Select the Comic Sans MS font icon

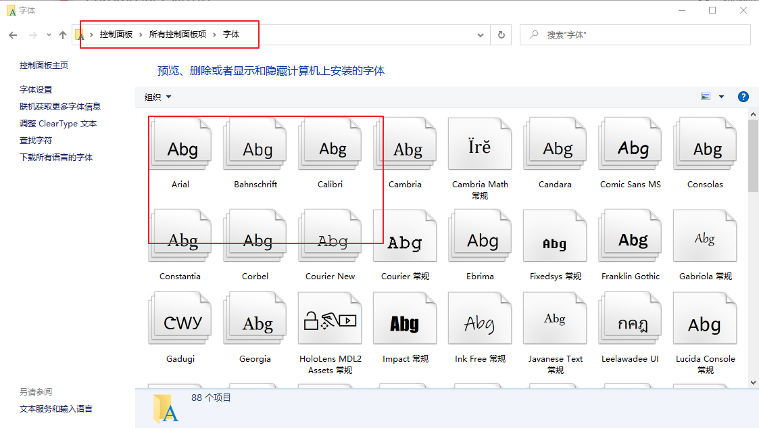[x=630, y=144]
